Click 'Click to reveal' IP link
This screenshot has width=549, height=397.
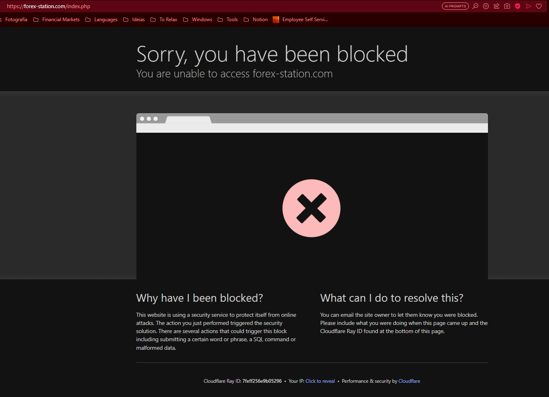(x=320, y=381)
